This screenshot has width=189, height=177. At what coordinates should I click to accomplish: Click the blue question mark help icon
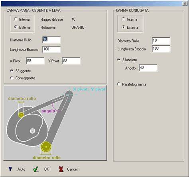[10, 169]
